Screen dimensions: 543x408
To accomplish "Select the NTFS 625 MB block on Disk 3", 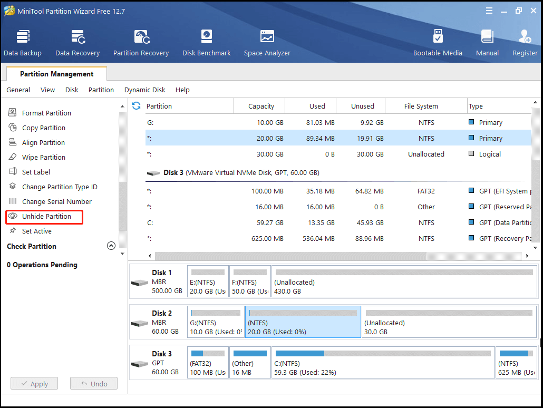I will click(516, 362).
